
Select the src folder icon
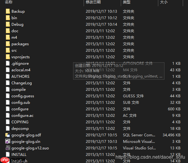(x=8, y=50)
